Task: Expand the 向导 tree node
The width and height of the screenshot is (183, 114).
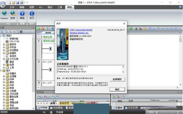Action: (4, 65)
